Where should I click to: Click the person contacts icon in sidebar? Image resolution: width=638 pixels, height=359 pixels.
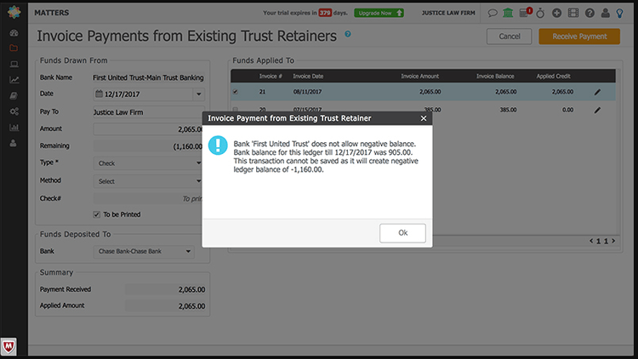click(x=14, y=143)
